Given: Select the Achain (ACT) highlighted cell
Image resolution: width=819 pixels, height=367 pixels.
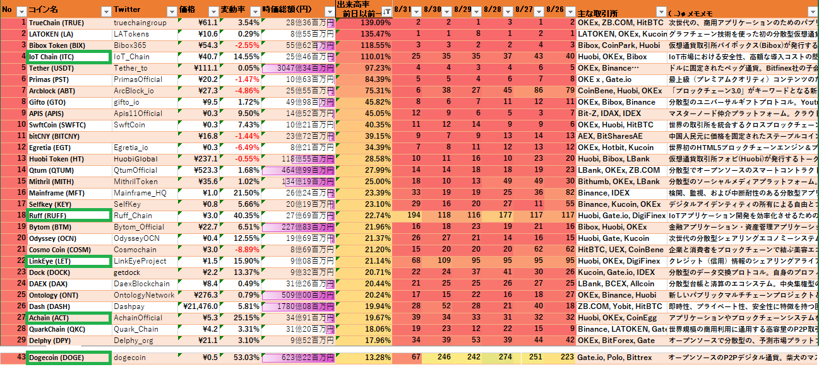Looking at the screenshot, I should click(69, 318).
